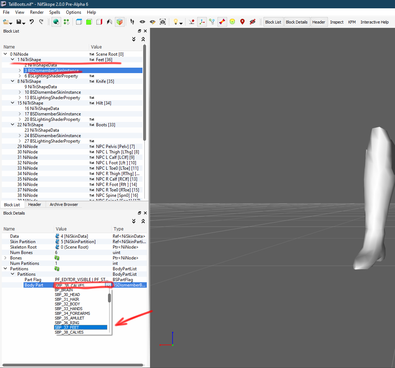
Task: Click the body part list scrollbar thumb
Action: (109, 298)
